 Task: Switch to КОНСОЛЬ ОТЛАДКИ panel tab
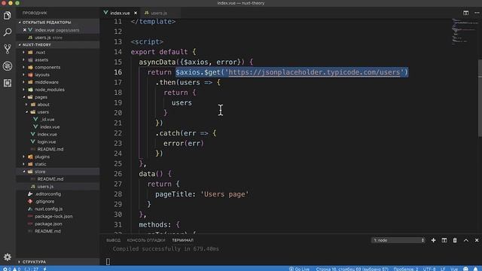coord(146,240)
